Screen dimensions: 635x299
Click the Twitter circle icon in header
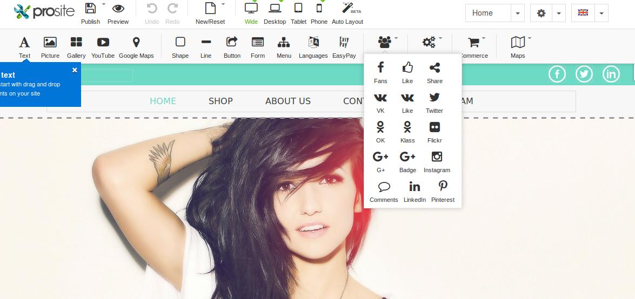(584, 74)
